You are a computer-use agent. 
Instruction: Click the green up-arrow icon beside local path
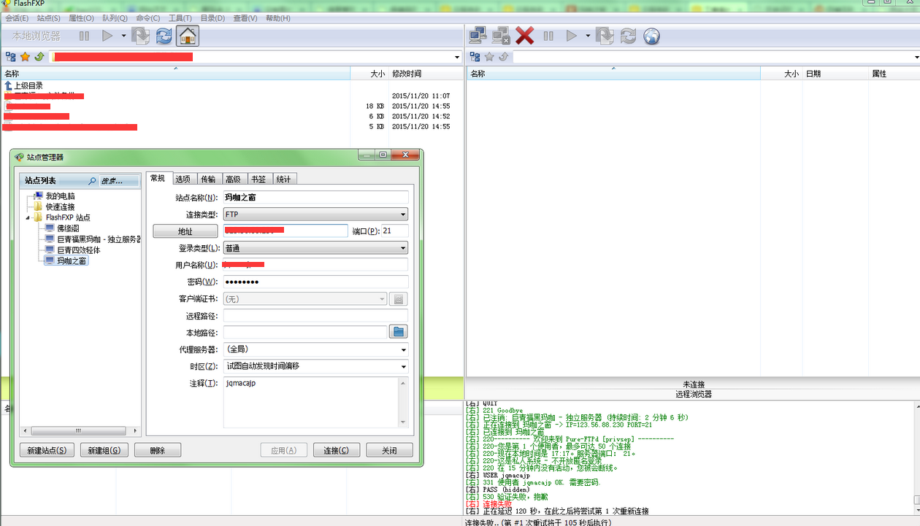[x=39, y=57]
